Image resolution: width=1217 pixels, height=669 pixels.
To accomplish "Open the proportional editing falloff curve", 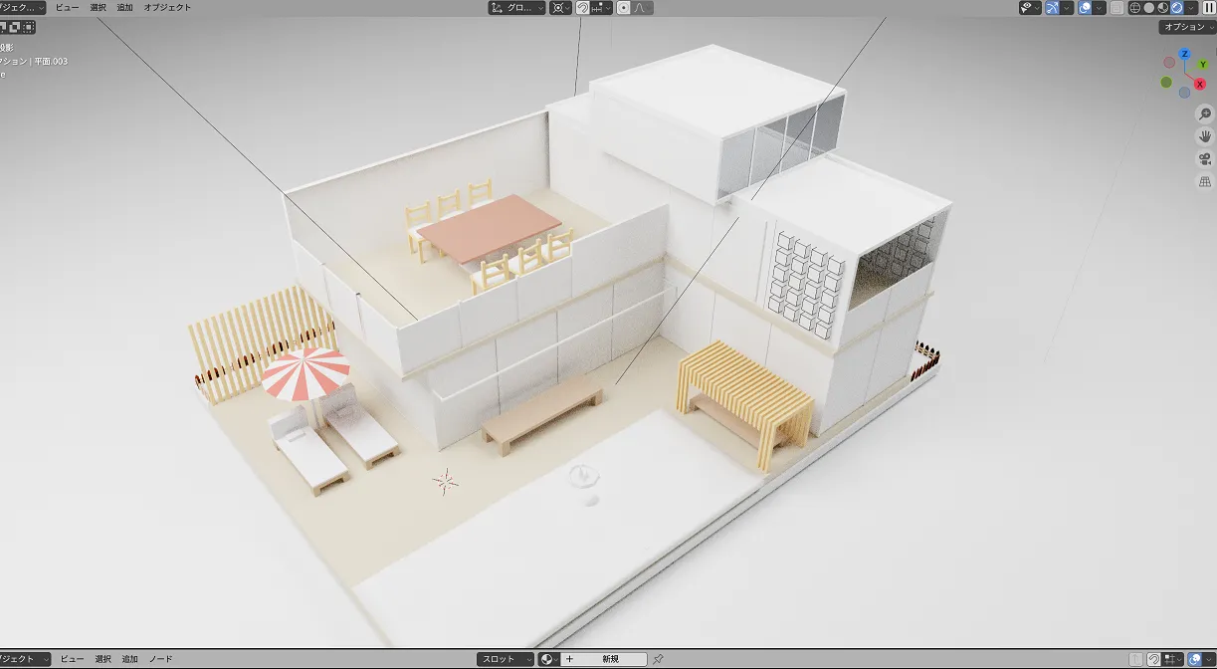I will tap(641, 7).
